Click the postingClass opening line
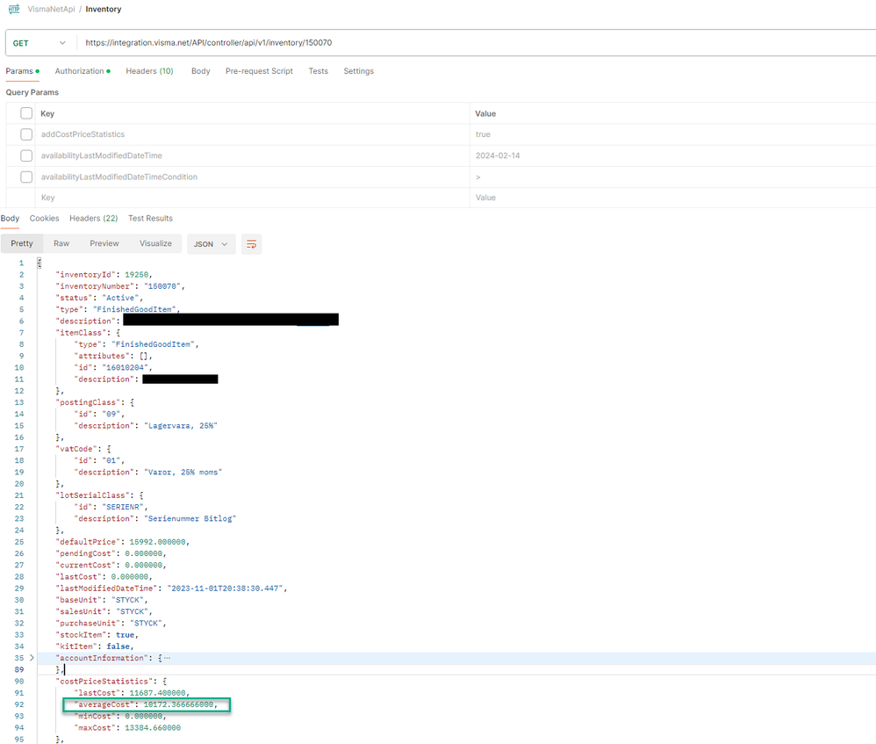876x744 pixels. [95, 402]
